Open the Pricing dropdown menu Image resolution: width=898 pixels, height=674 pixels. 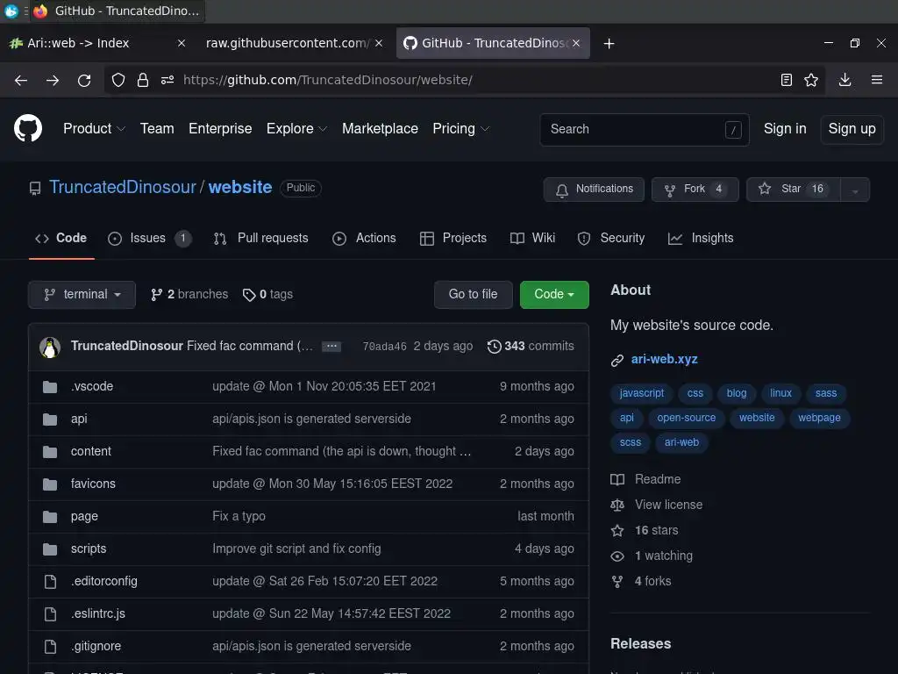pyautogui.click(x=461, y=128)
